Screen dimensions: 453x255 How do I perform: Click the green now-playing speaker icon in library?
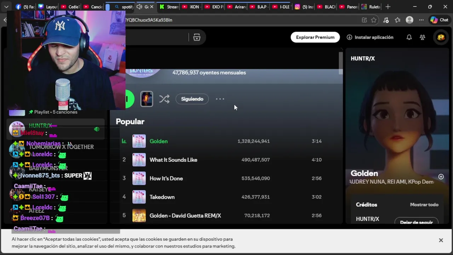coord(97,129)
